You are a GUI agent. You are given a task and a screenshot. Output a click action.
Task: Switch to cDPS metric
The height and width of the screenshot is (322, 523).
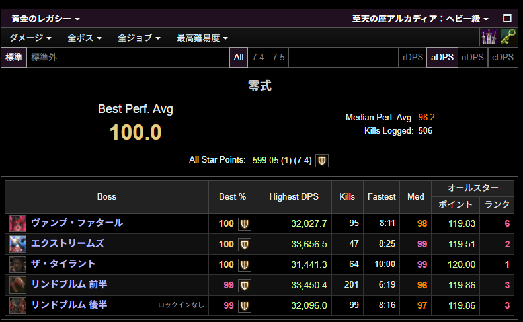[503, 58]
